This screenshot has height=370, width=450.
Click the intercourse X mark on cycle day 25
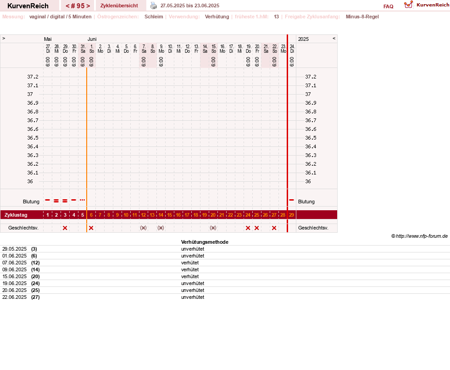(x=256, y=228)
